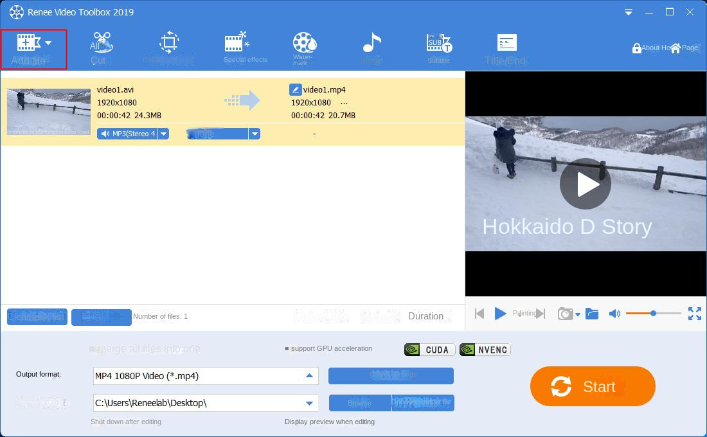Click 'Number of files: 1' text

tap(160, 316)
